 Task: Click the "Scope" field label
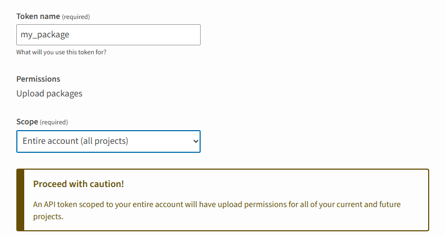(x=27, y=122)
